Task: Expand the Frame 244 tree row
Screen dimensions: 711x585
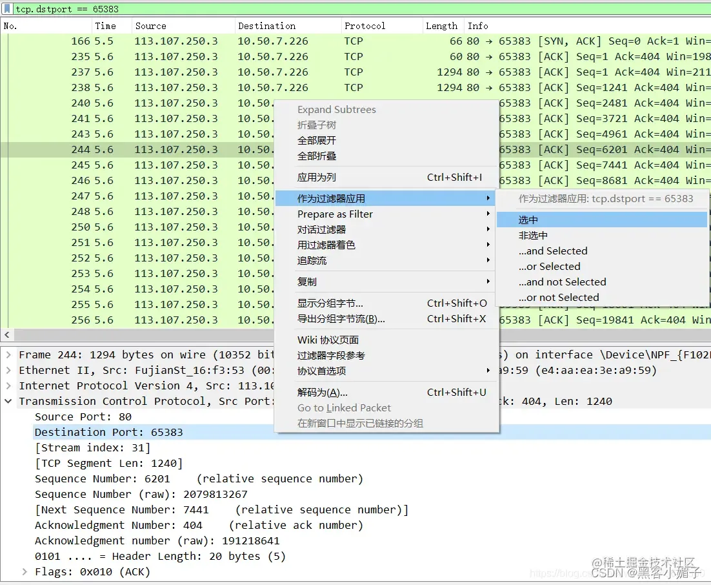Action: pos(8,355)
